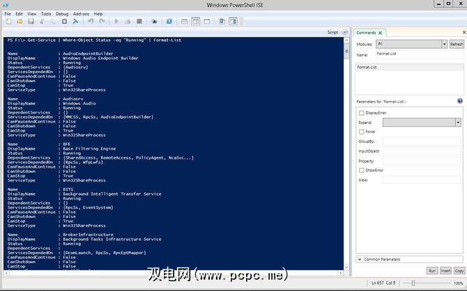Click the AudioEndpointBuilder name value
This screenshot has width=467, height=291.
[x=88, y=54]
